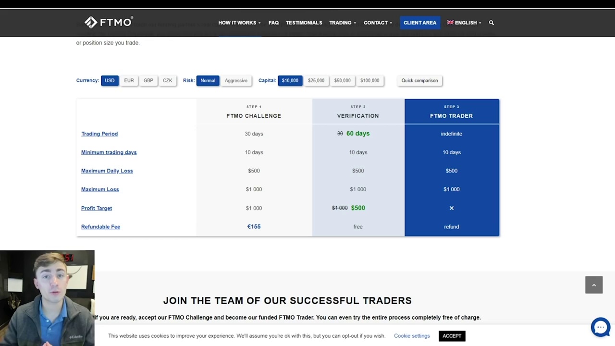This screenshot has width=615, height=346.
Task: Select CZK currency
Action: point(167,81)
